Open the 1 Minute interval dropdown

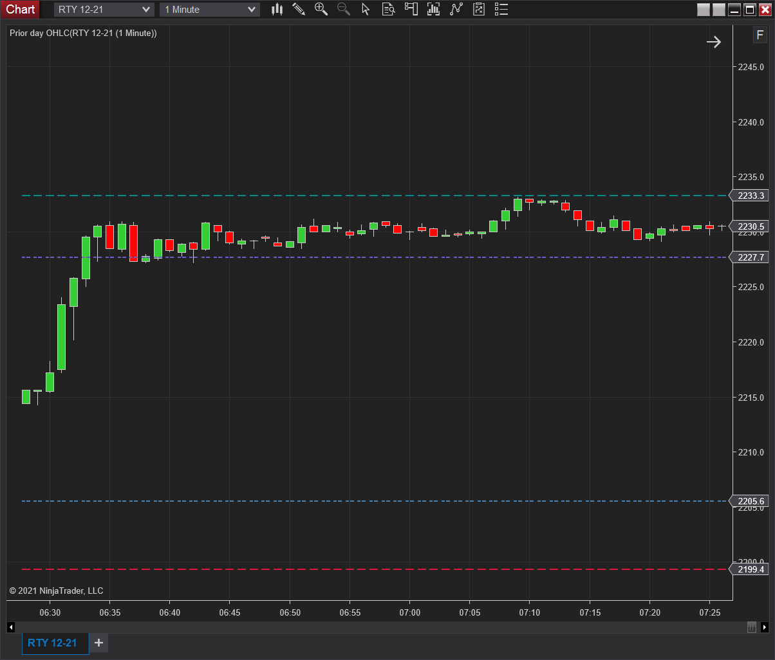[x=210, y=10]
